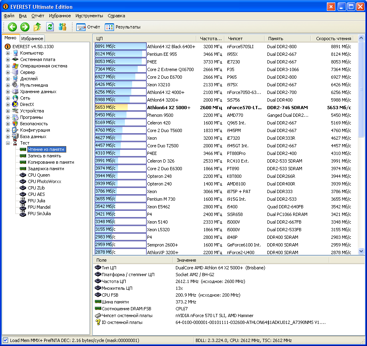
Task: Expand the DirectX tree node
Action: pyautogui.click(x=8, y=104)
